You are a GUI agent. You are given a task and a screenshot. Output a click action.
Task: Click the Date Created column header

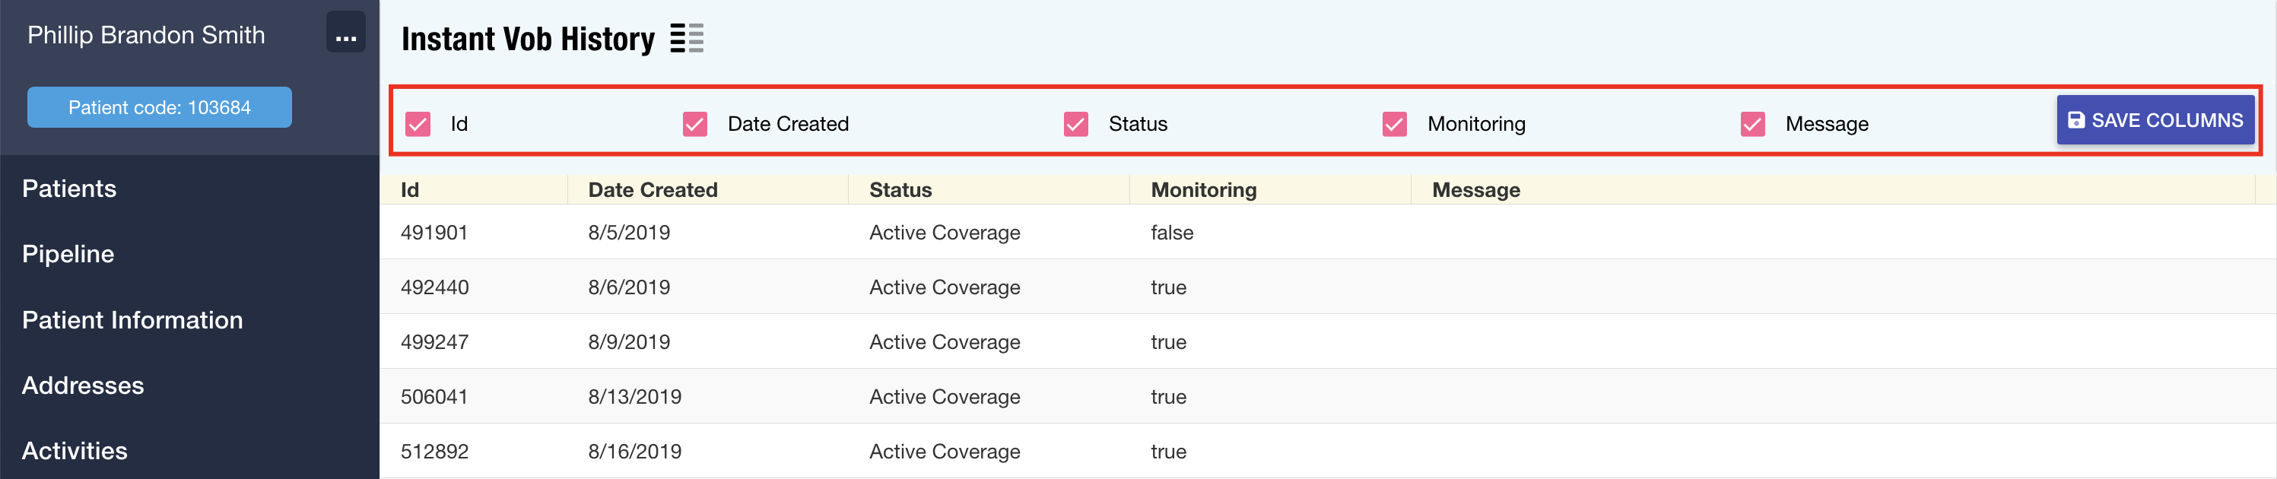(x=653, y=190)
